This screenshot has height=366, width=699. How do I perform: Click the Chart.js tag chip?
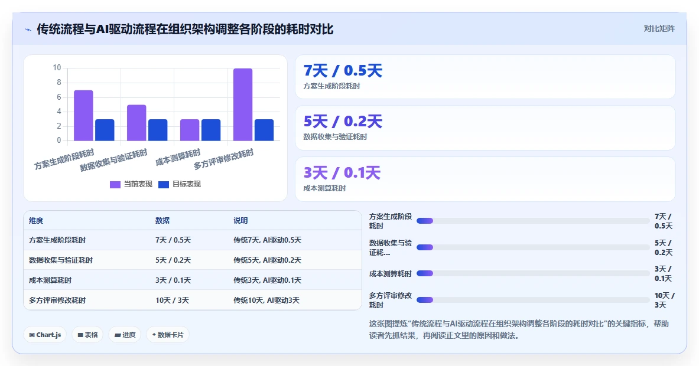(45, 335)
